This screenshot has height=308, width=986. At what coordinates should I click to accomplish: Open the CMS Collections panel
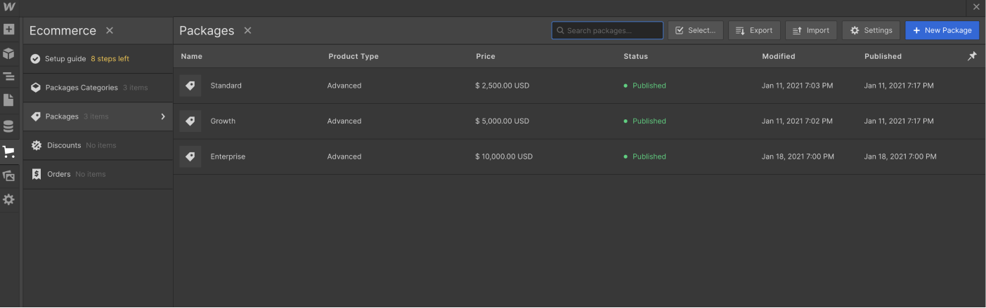pos(8,126)
